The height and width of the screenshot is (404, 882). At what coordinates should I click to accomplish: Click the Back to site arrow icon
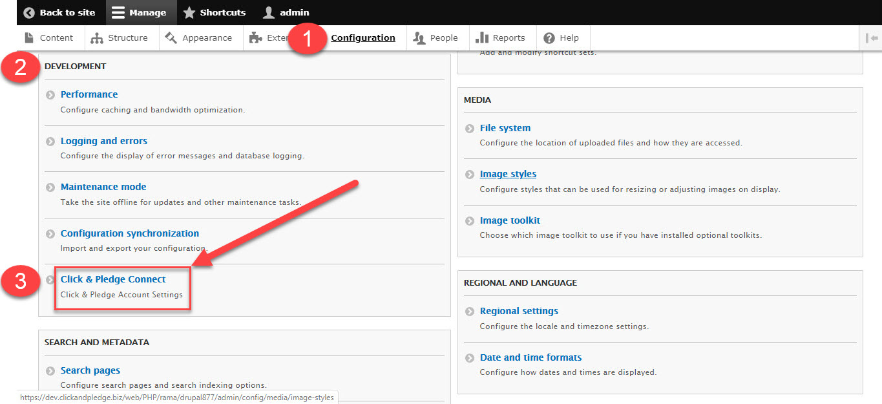(29, 12)
